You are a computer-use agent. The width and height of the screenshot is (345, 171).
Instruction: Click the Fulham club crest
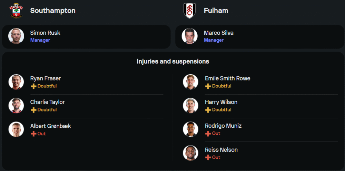[x=189, y=10]
